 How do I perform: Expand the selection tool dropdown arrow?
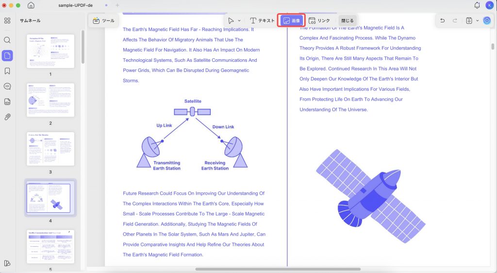(x=239, y=20)
